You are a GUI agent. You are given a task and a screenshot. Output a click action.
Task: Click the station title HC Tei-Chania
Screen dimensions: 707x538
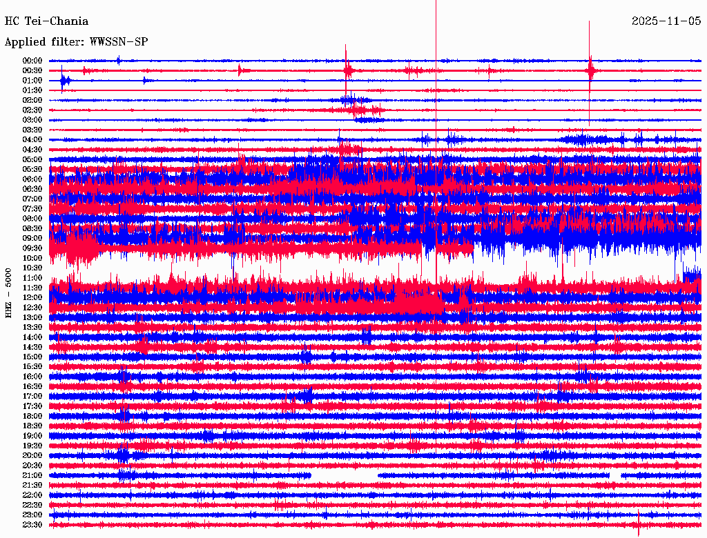tap(46, 21)
